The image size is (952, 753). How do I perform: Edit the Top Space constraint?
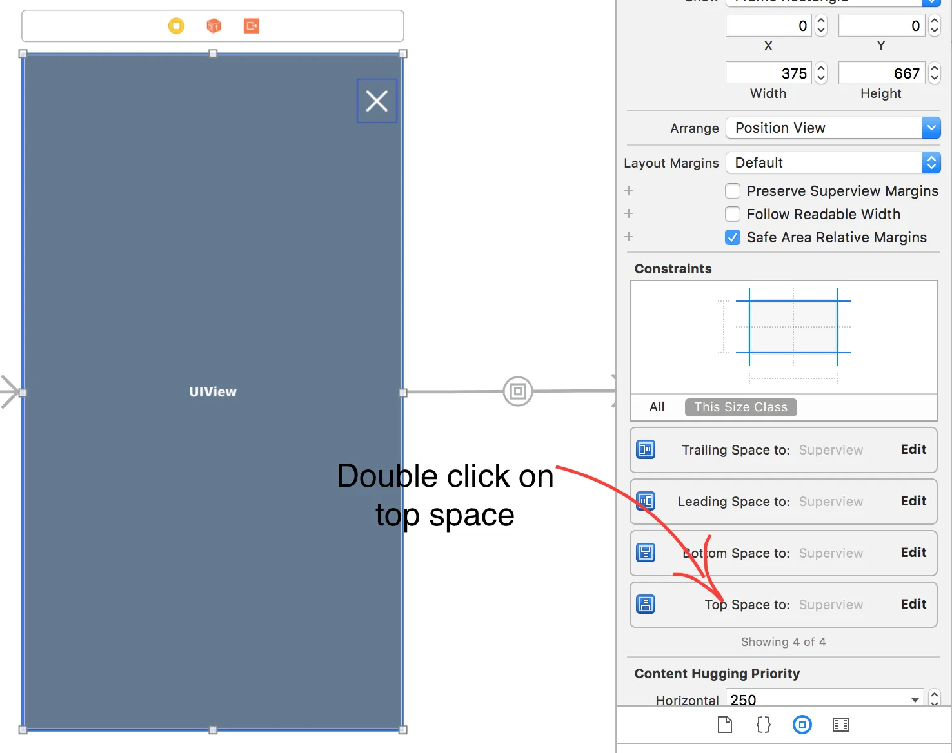coord(913,604)
